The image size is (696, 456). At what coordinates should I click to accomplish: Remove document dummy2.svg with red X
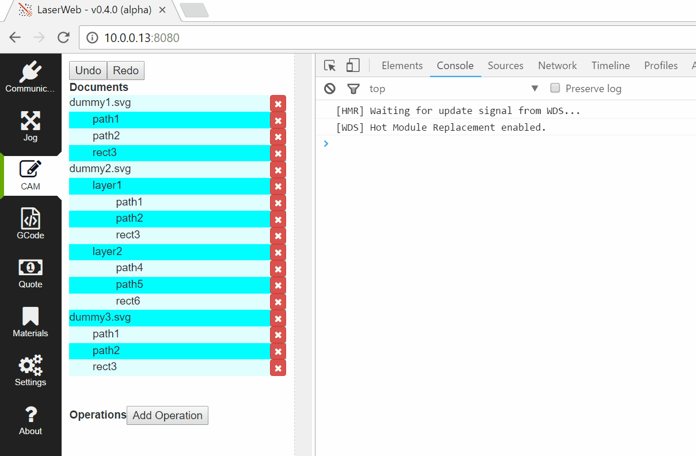(278, 170)
